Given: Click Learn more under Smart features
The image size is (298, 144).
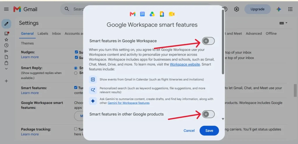Looking at the screenshot, I should (30, 93).
